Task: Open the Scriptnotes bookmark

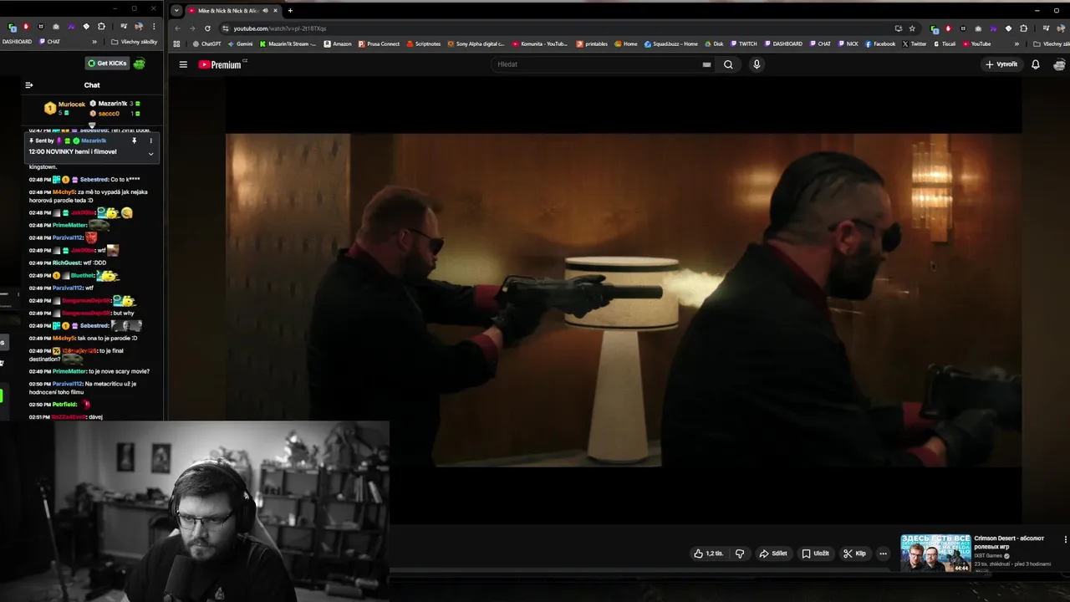Action: click(423, 43)
